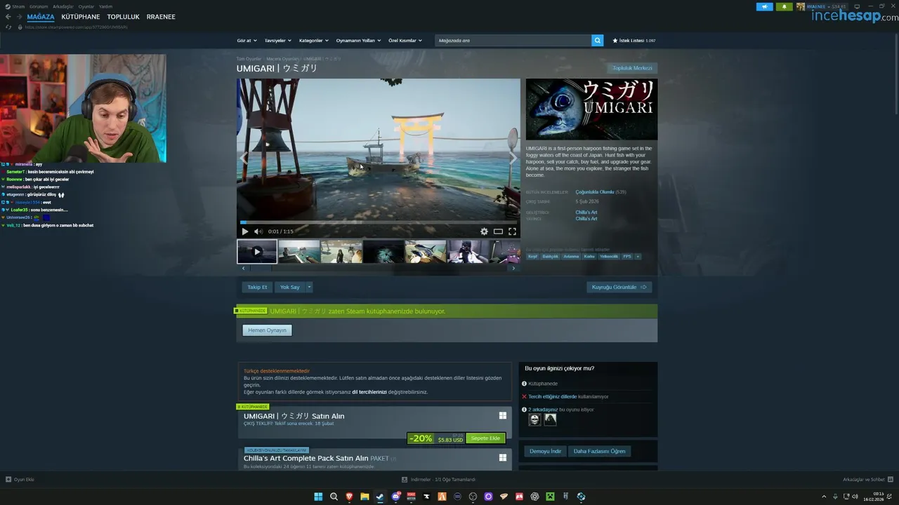Screen dimensions: 899x505
Task: Add more tags with plus button
Action: pos(638,257)
